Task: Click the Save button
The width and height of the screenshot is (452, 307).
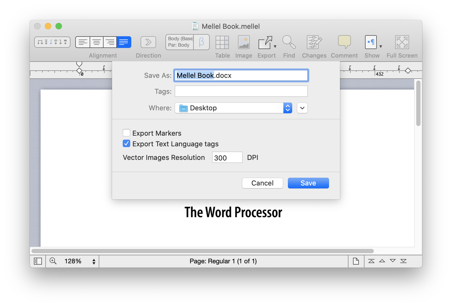Action: (308, 183)
